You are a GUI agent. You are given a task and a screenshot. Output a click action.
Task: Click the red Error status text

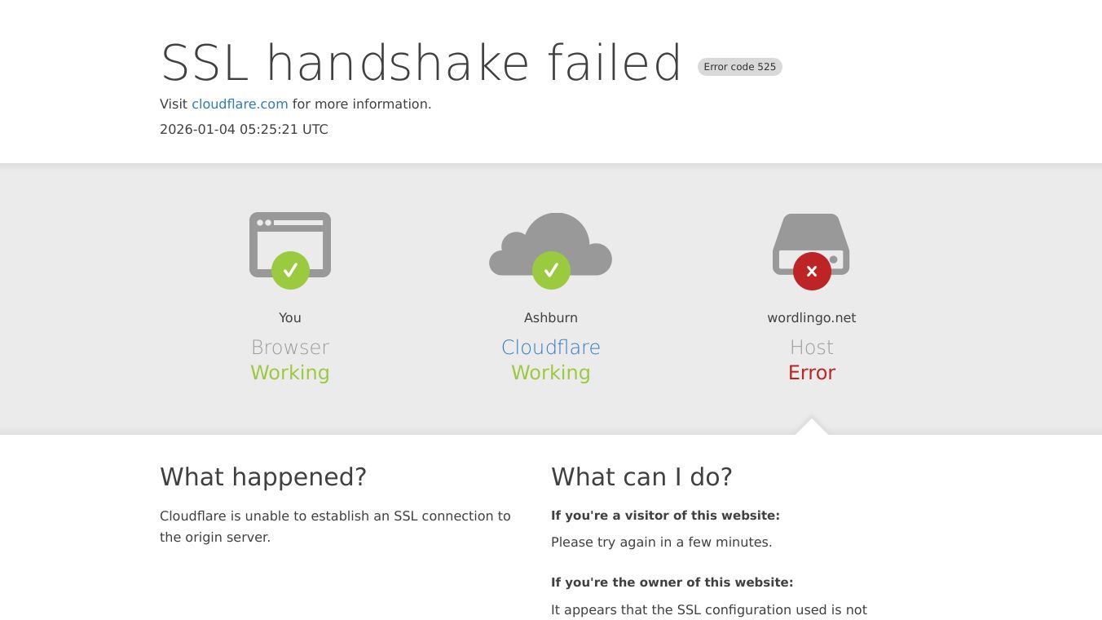pos(812,373)
